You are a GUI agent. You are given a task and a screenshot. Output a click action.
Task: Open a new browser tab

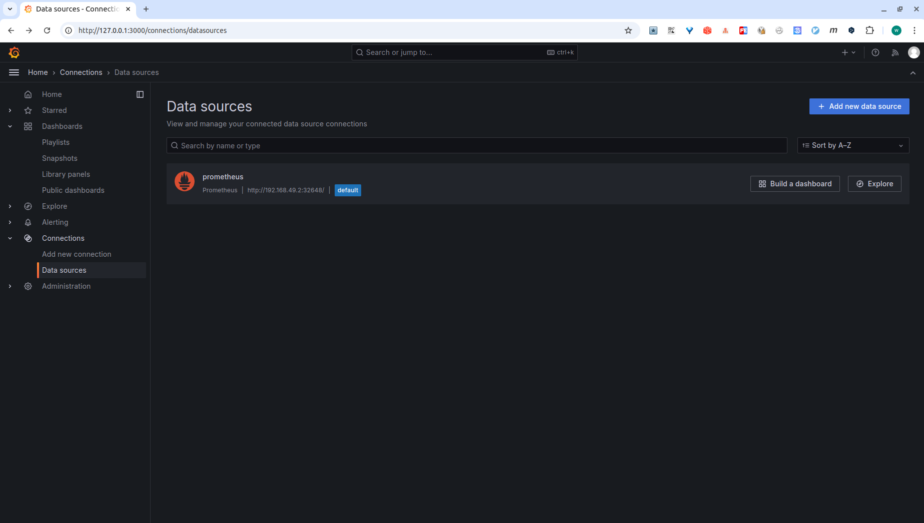[146, 9]
